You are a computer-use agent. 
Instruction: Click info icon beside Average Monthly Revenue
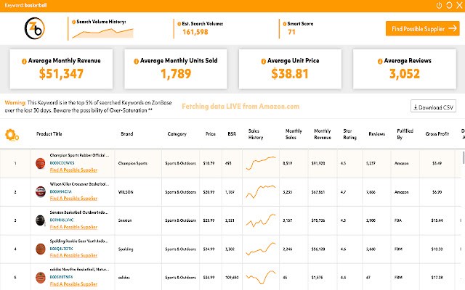tap(25, 61)
